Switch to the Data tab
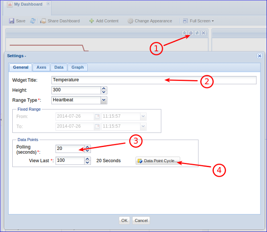Image resolution: width=267 pixels, height=232 pixels. tap(59, 67)
